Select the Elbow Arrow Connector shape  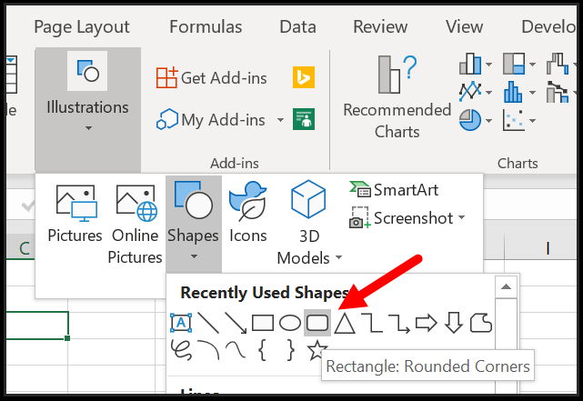(x=399, y=323)
